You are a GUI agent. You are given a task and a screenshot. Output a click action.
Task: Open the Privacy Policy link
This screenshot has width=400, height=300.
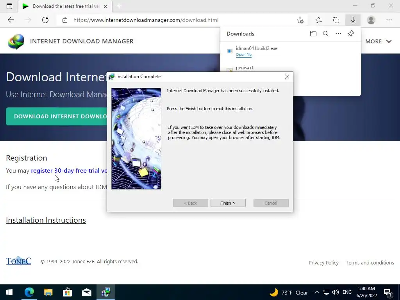tap(323, 263)
